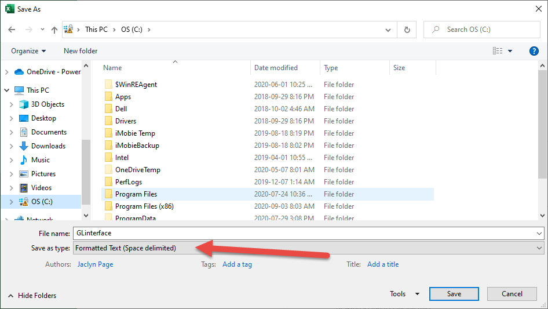Open the Downloads folder in sidebar
Image resolution: width=548 pixels, height=309 pixels.
click(48, 146)
